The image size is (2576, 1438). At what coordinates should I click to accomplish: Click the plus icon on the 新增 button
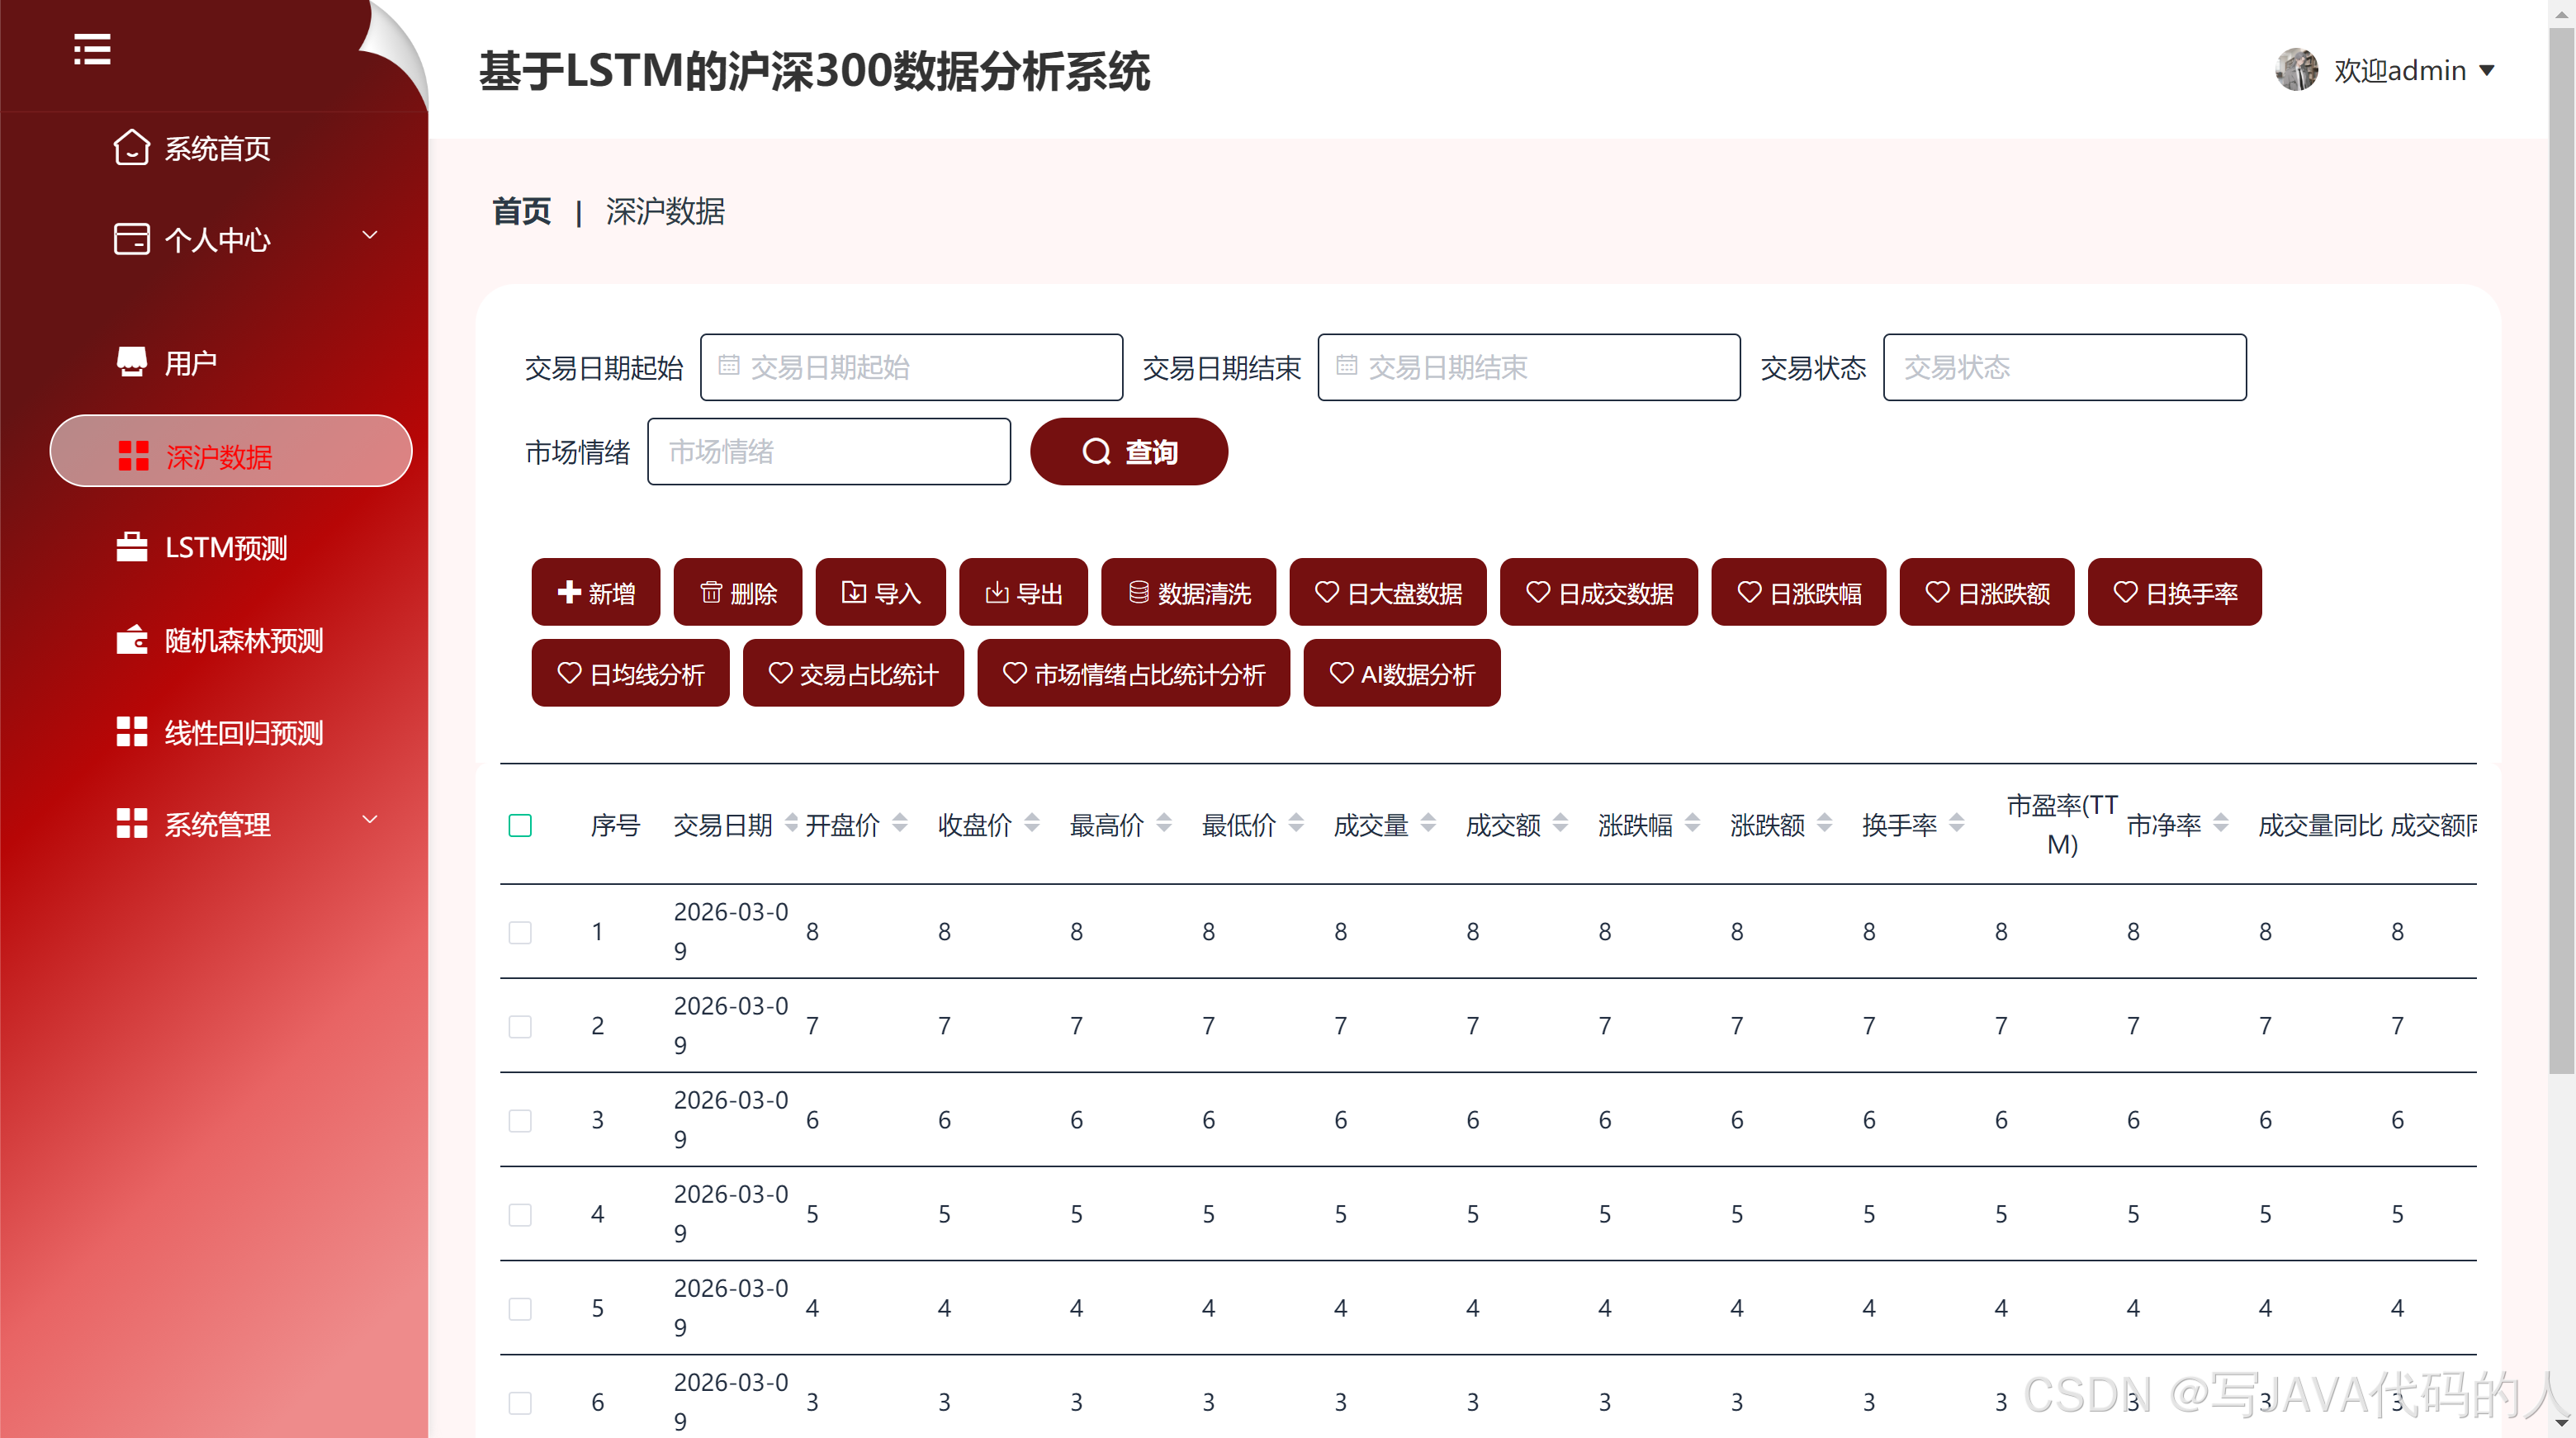click(569, 592)
